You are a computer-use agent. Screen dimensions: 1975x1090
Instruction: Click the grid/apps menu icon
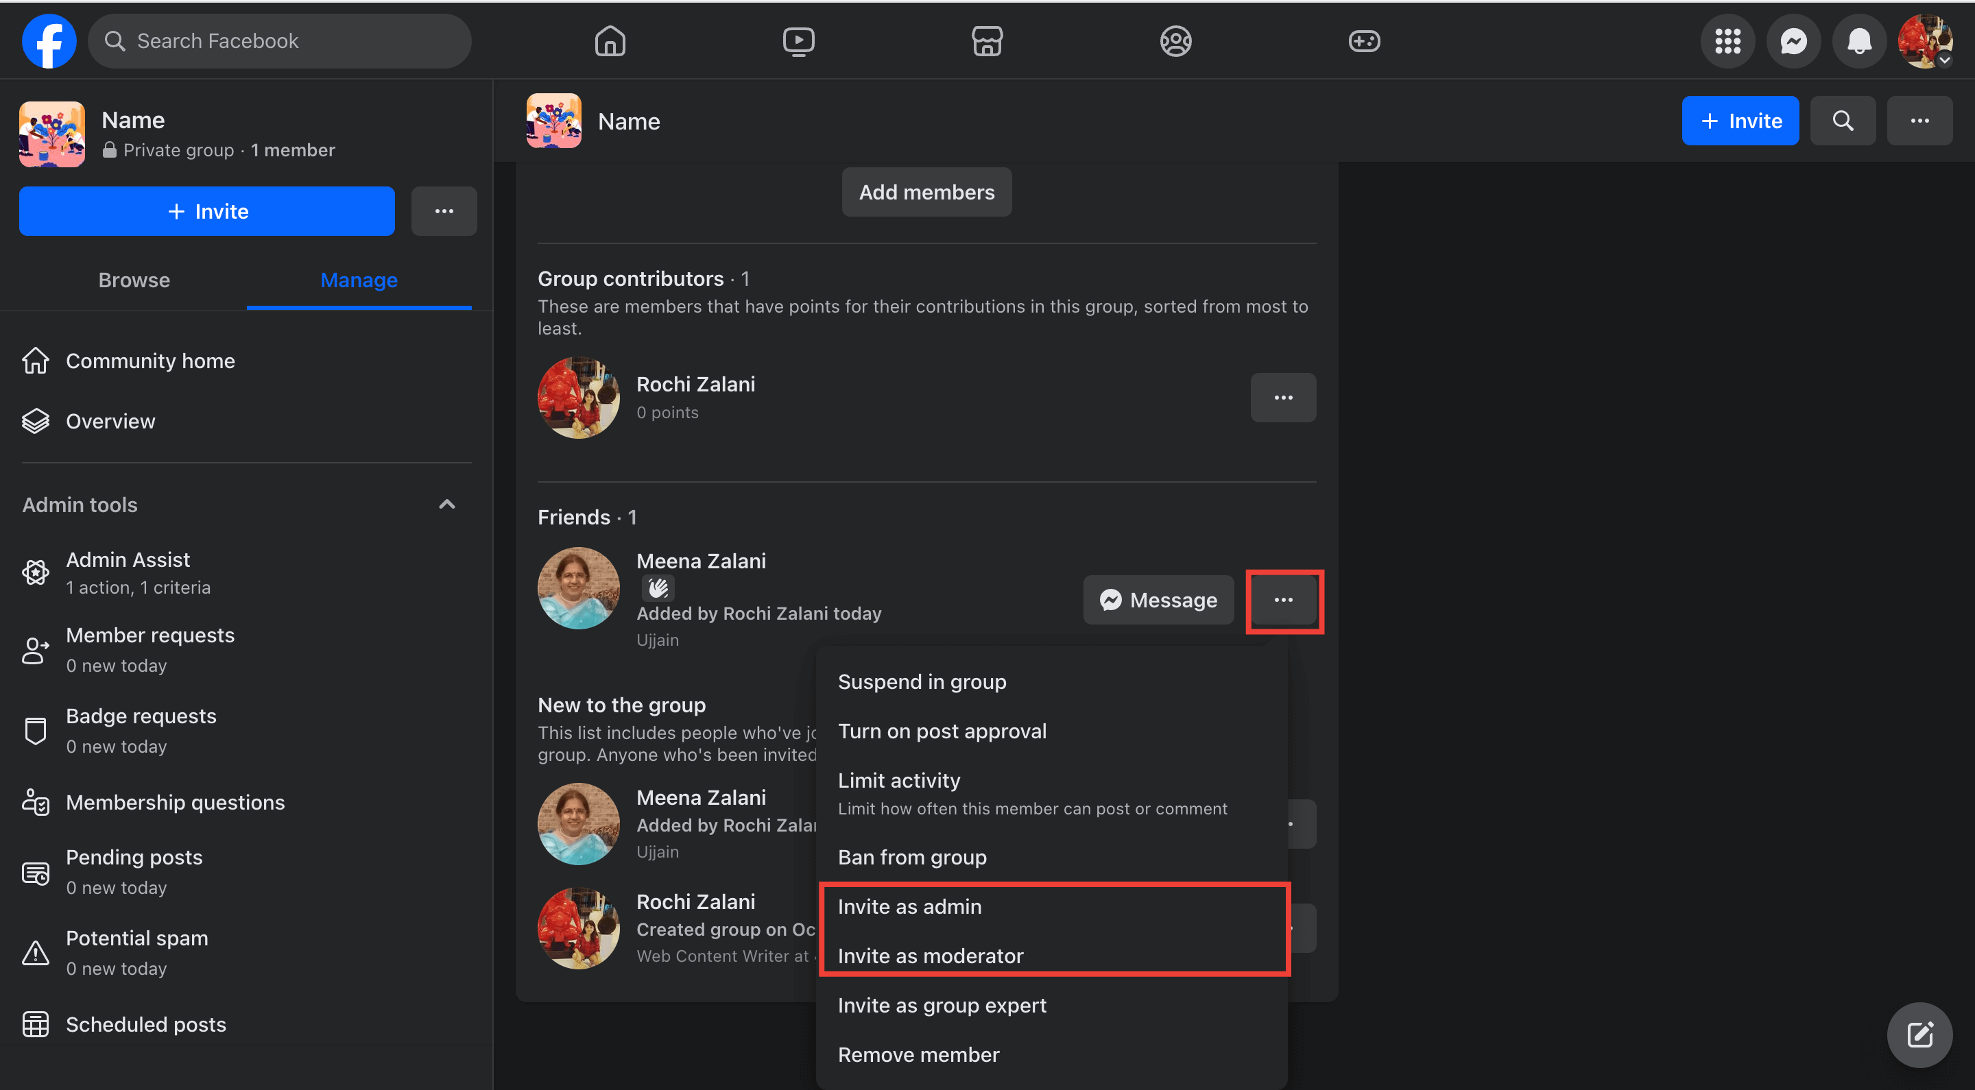[1728, 40]
